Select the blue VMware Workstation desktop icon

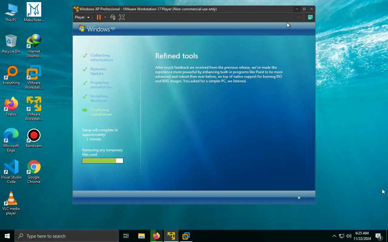pos(34,78)
